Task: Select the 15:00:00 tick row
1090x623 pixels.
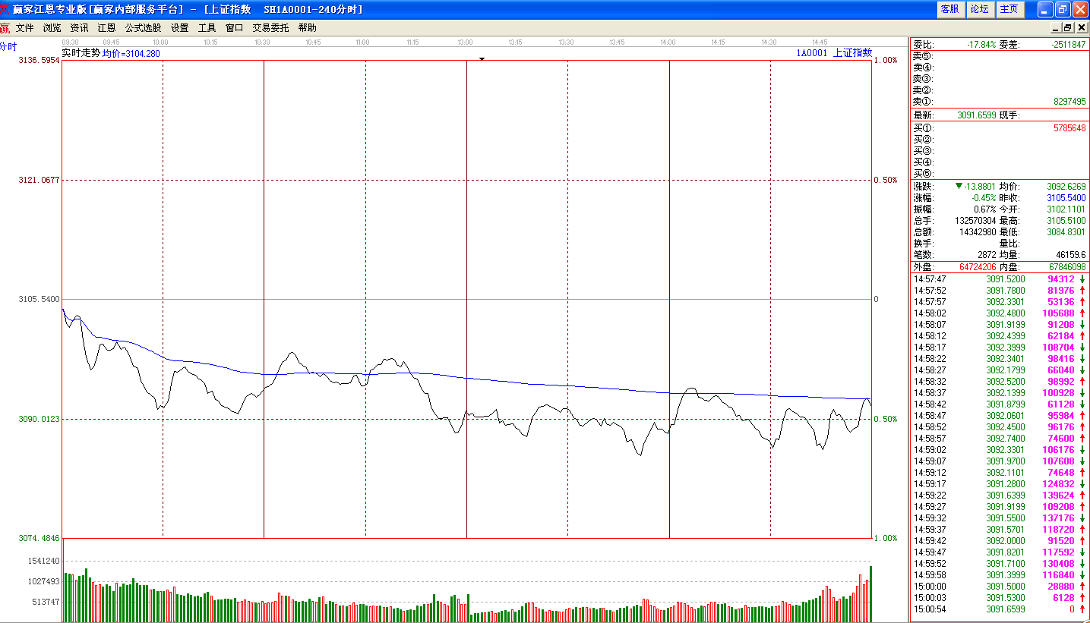Action: coord(1000,587)
